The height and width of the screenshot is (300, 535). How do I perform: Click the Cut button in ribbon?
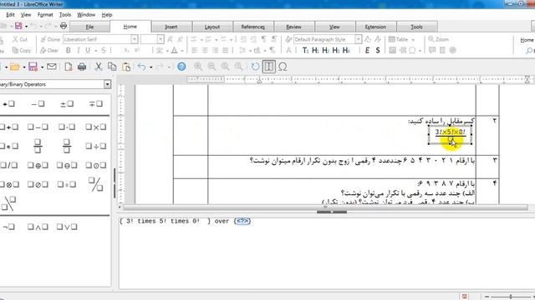pyautogui.click(x=20, y=39)
